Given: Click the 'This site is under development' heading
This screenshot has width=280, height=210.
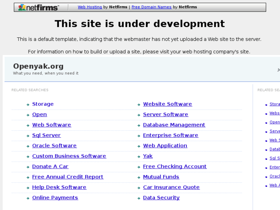Looking at the screenshot, I should [140, 24].
